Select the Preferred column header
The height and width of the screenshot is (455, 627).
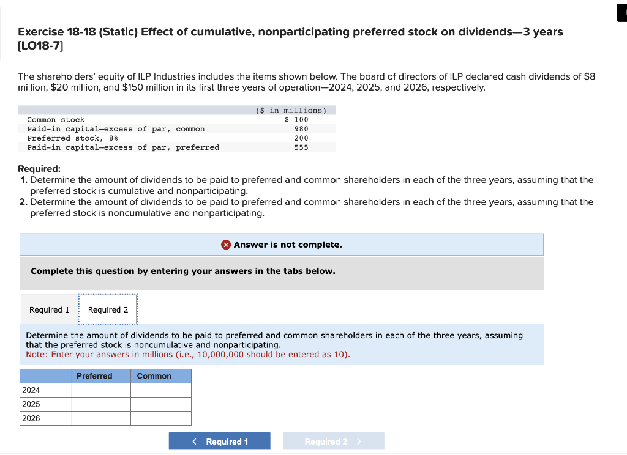click(94, 375)
